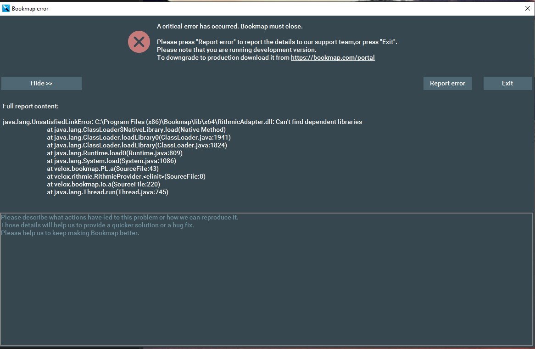Click the "A critical error has occurred" message
Image resolution: width=535 pixels, height=349 pixels.
229,26
